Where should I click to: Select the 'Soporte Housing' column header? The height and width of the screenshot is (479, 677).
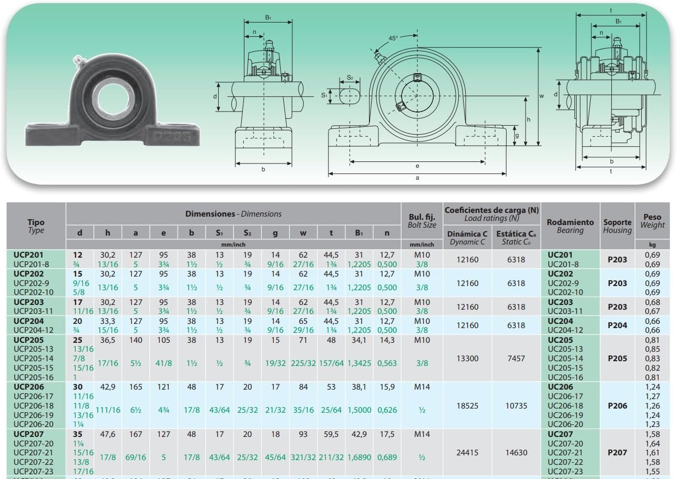point(617,226)
